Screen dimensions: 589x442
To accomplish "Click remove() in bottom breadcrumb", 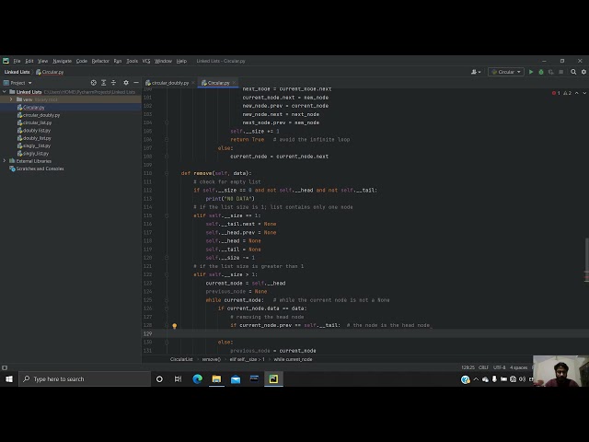I will tap(212, 359).
